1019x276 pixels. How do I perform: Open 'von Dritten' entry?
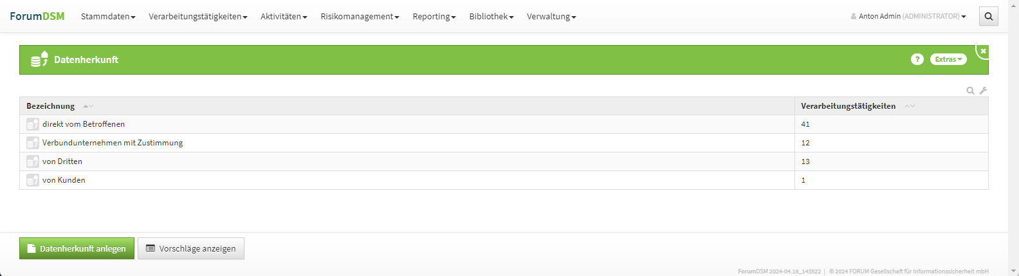62,161
